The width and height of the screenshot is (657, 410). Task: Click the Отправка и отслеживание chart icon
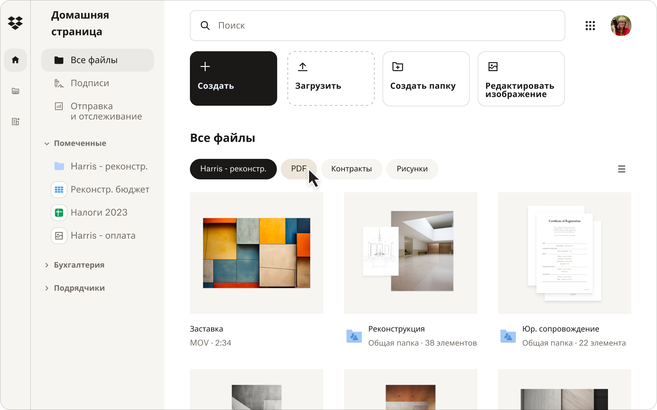pyautogui.click(x=59, y=106)
